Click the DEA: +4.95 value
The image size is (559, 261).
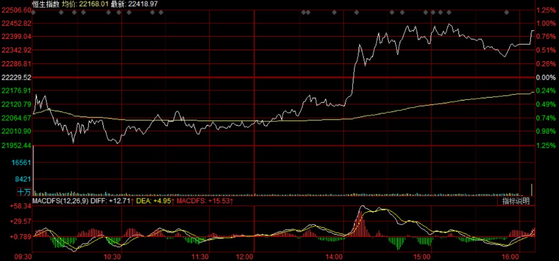pyautogui.click(x=154, y=202)
